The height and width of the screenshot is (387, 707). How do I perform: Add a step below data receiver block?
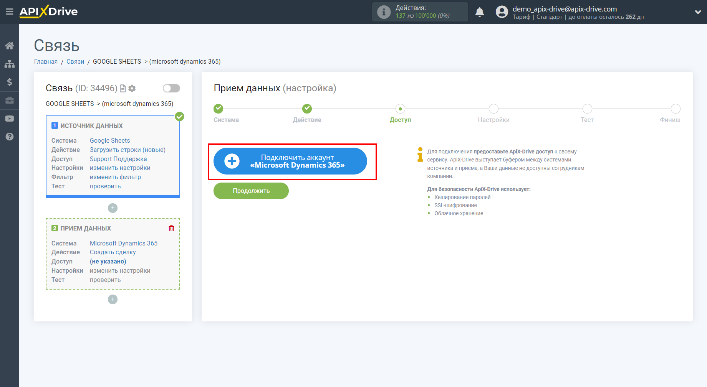click(x=113, y=299)
